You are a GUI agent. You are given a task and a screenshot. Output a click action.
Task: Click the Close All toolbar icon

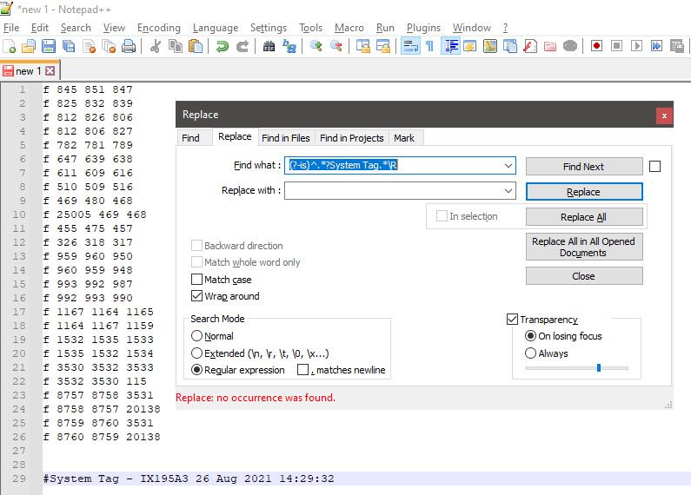109,46
